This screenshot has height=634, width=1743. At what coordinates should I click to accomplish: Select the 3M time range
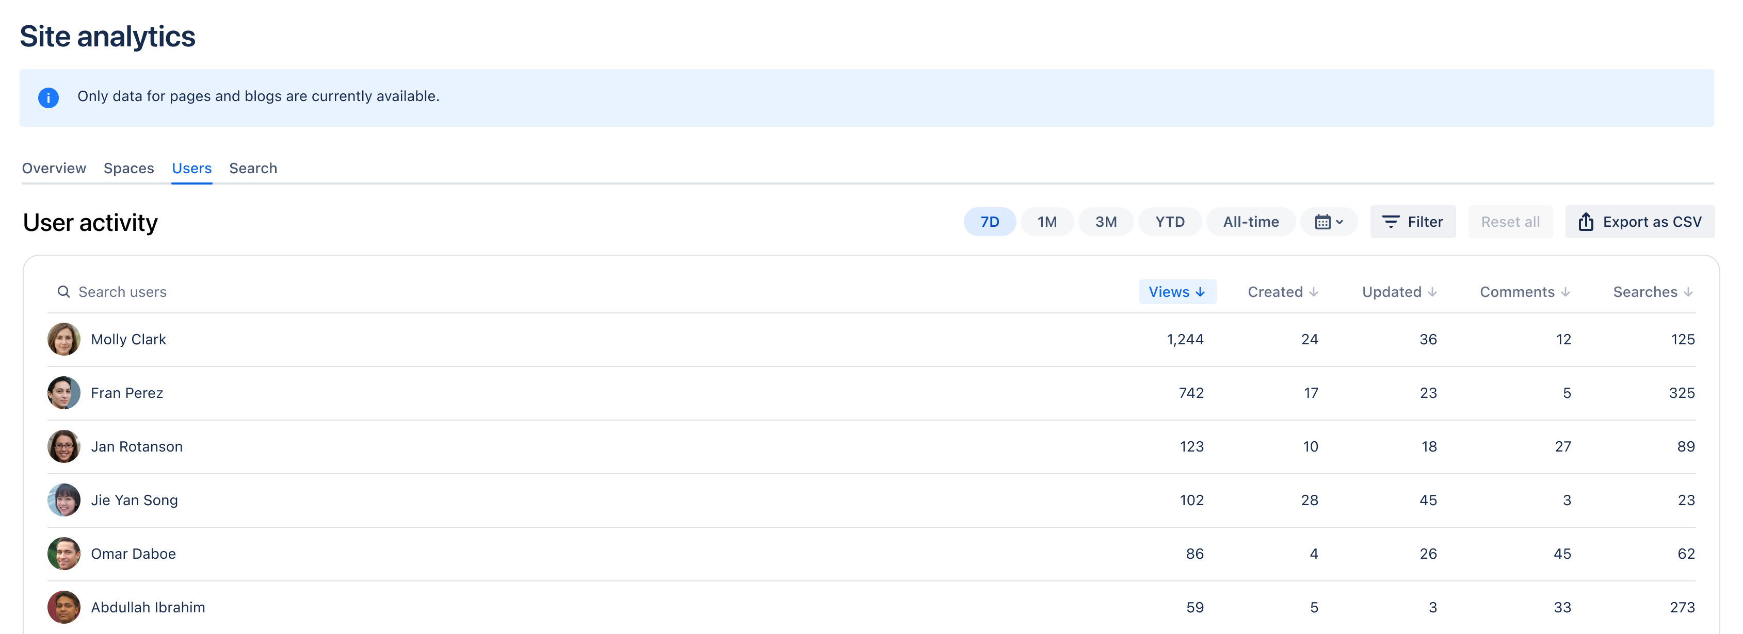tap(1106, 222)
